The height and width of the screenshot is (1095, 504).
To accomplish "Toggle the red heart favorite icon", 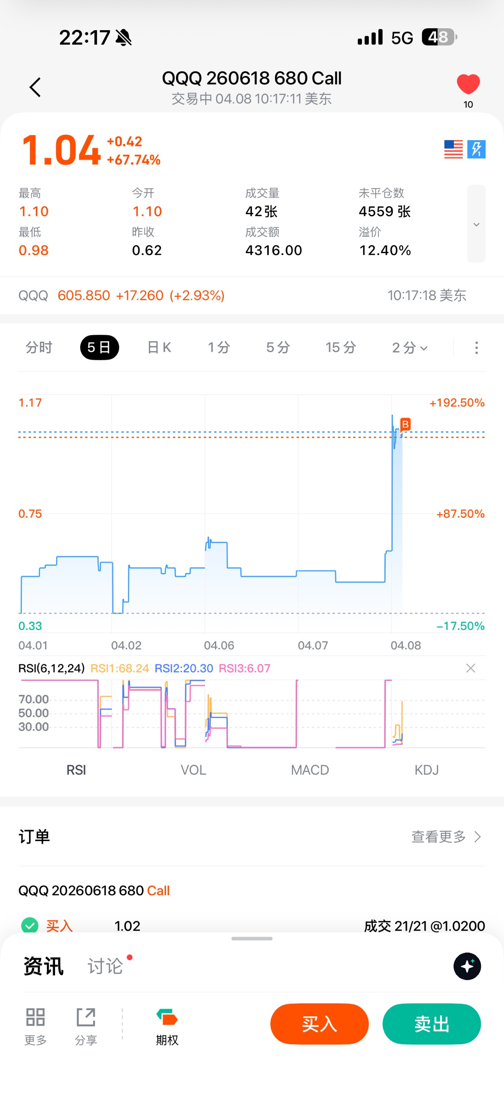I will (x=468, y=84).
